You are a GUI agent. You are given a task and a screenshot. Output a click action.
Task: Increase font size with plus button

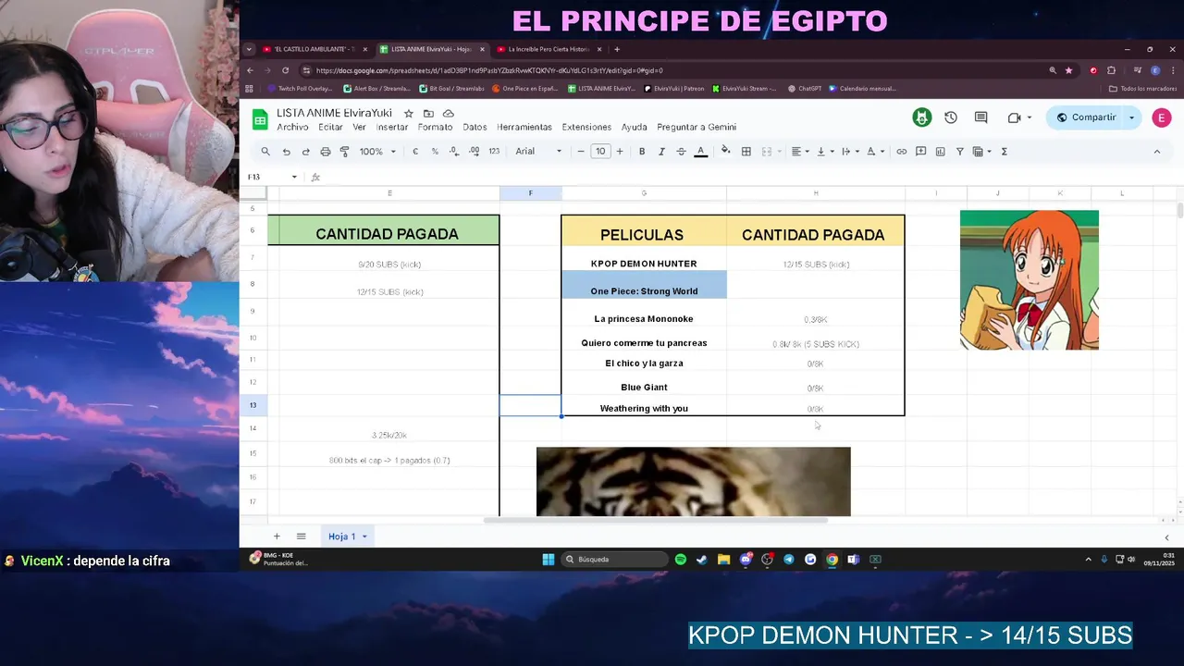click(x=620, y=152)
